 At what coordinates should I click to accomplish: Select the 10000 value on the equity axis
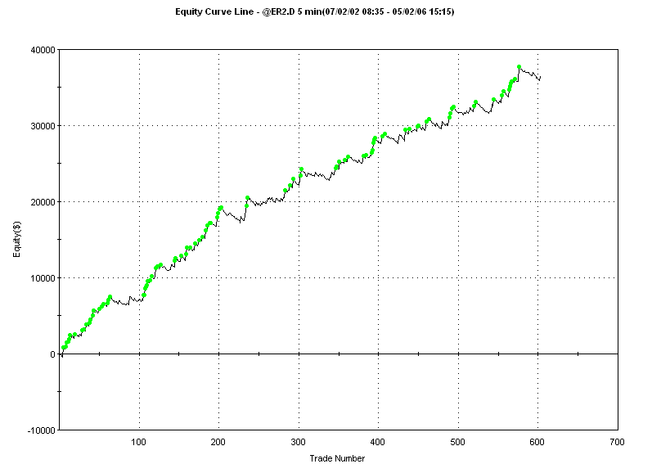pyautogui.click(x=43, y=278)
